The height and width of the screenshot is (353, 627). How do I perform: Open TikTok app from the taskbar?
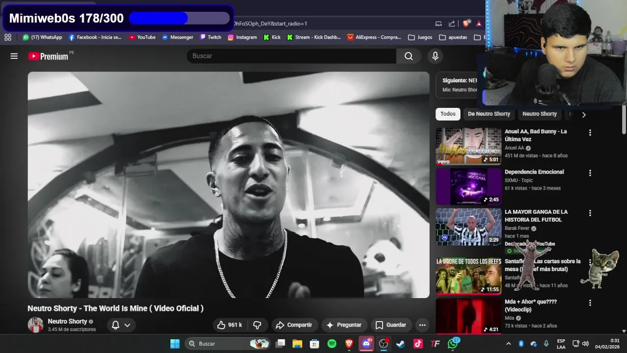[x=418, y=344]
